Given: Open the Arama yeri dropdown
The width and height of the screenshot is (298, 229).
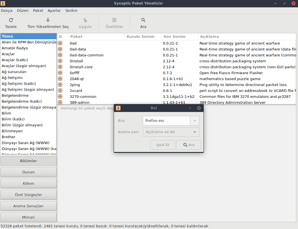Looking at the screenshot, I should tap(171, 132).
